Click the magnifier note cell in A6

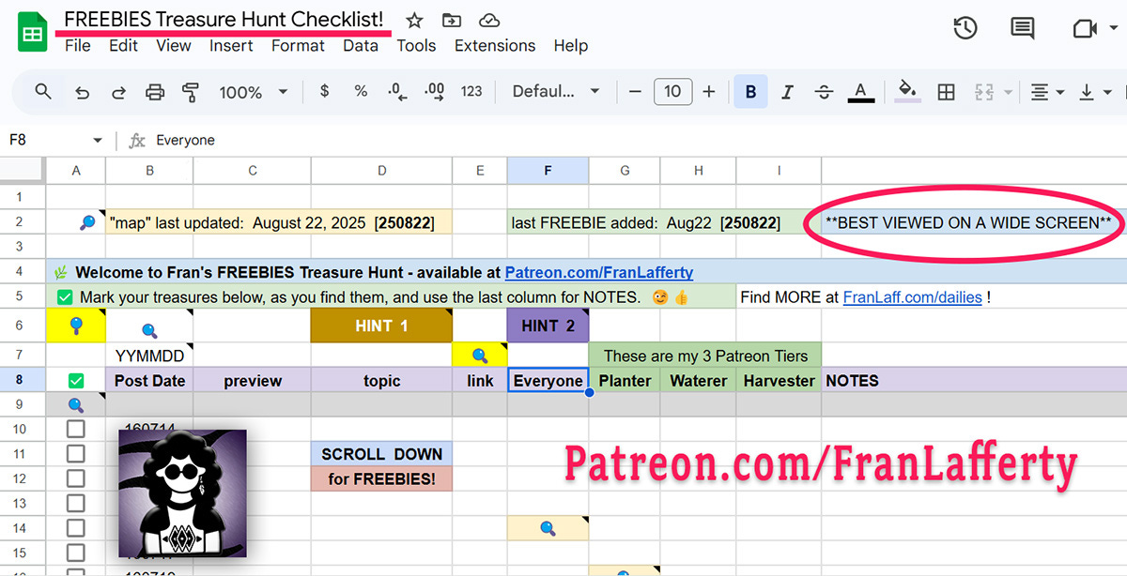[x=76, y=326]
